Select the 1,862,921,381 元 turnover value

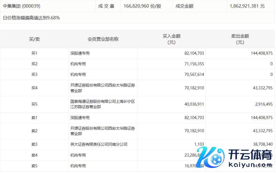coord(246,6)
